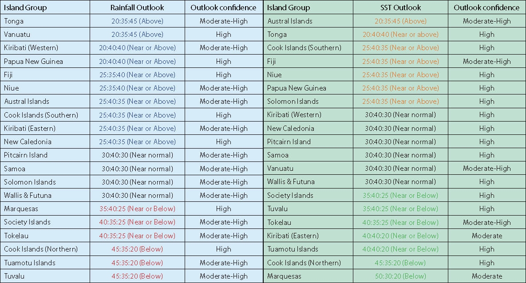This screenshot has width=526, height=283.
Task: Click Fiji's SST outlook value
Action: point(400,61)
